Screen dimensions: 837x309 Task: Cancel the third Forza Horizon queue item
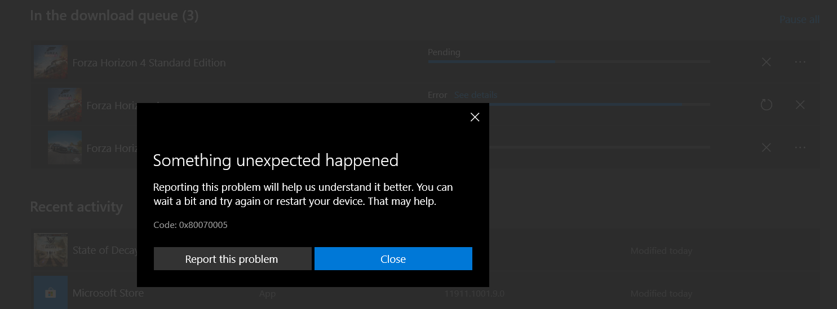767,147
